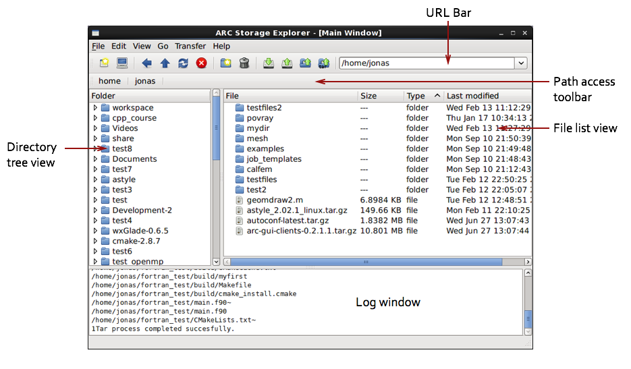
Task: Sort by the Last modified column
Action: click(x=488, y=96)
